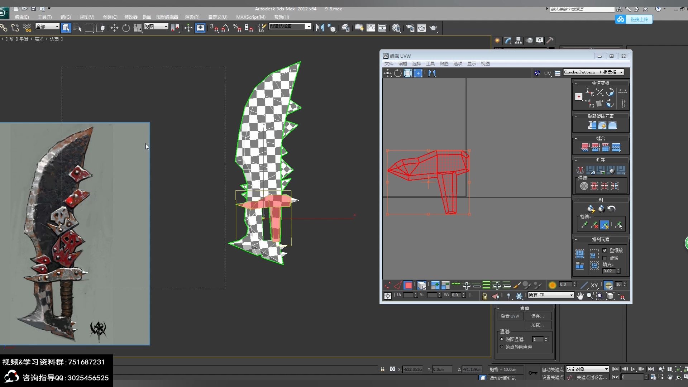Screen dimensions: 688x387
Task: Open selection filter 全部 dropdown in main toolbar
Action: click(47, 27)
